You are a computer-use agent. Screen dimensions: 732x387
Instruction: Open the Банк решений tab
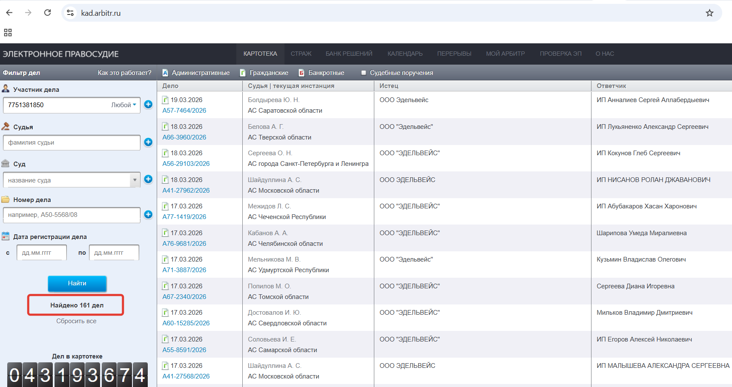349,54
